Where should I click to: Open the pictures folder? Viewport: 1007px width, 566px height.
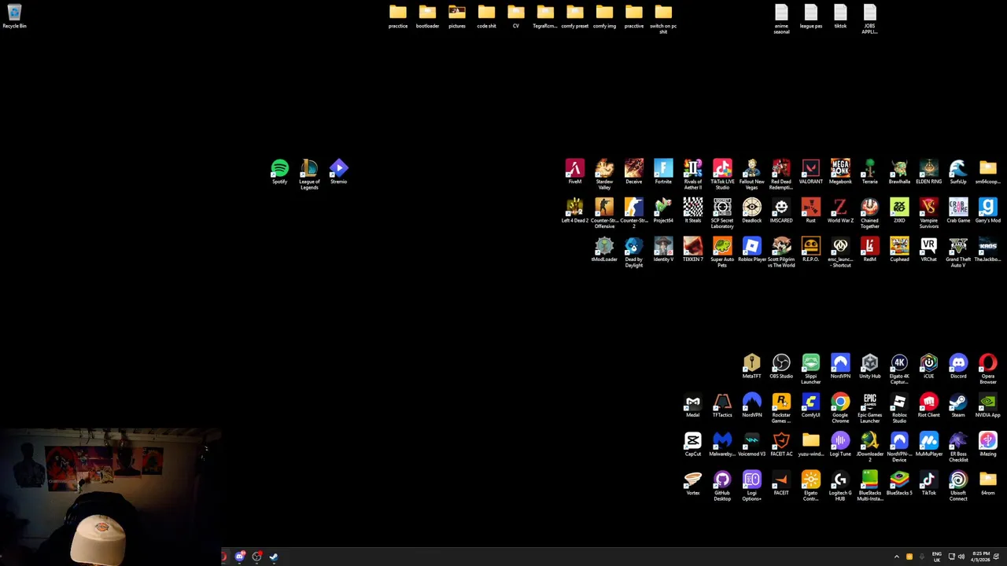coord(457,17)
